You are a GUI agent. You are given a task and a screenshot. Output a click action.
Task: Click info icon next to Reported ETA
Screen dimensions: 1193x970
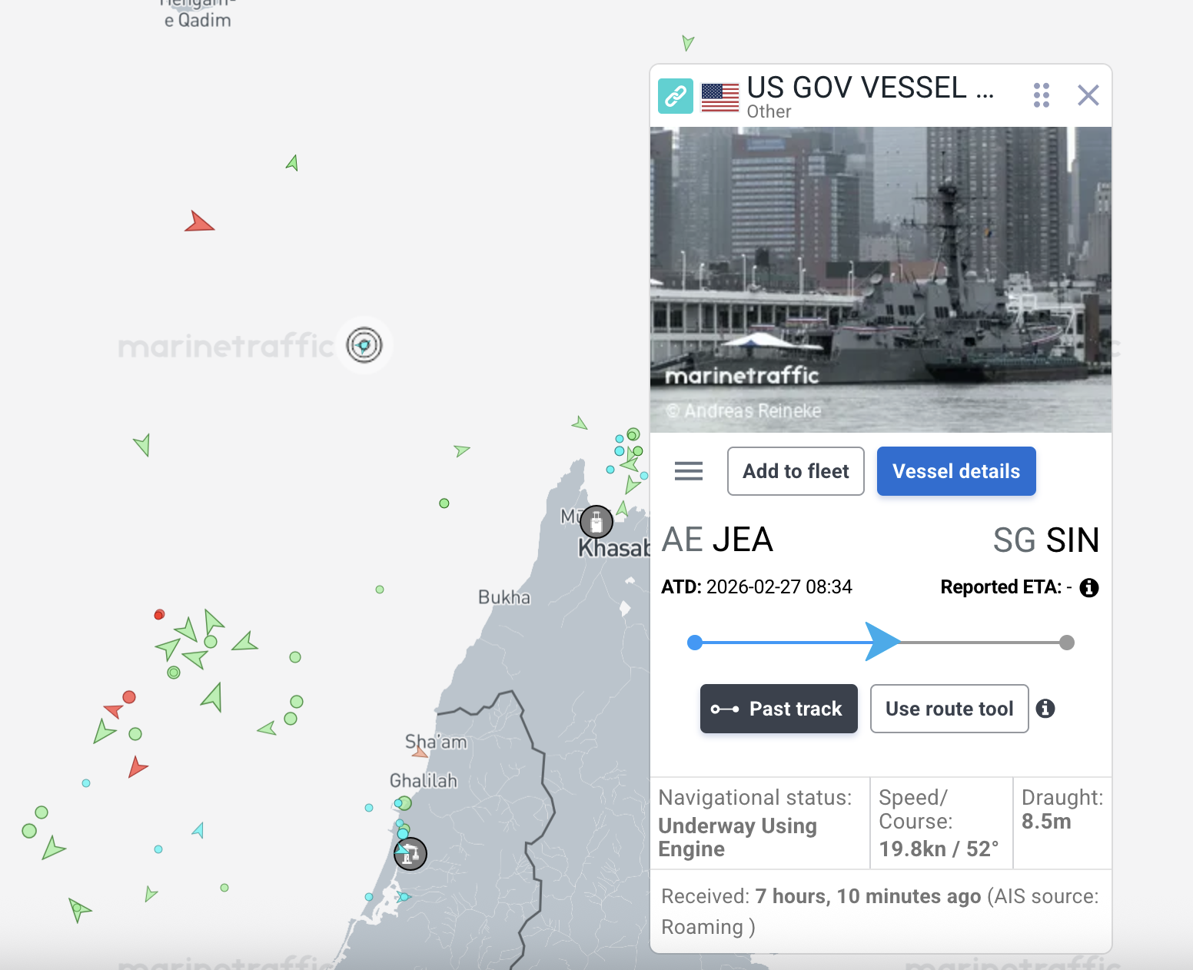pos(1089,588)
